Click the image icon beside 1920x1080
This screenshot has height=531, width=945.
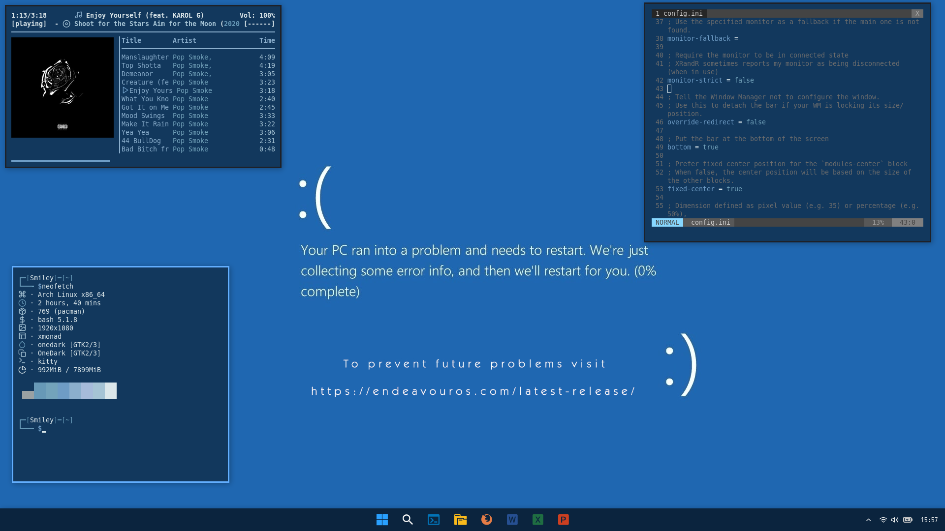(22, 328)
